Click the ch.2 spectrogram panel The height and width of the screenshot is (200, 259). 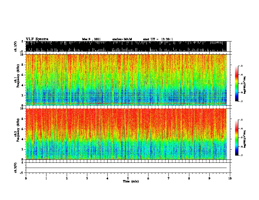click(126, 134)
